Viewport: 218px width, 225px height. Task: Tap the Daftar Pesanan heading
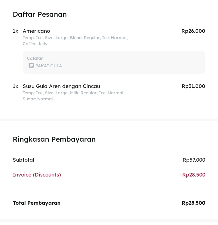pos(40,14)
